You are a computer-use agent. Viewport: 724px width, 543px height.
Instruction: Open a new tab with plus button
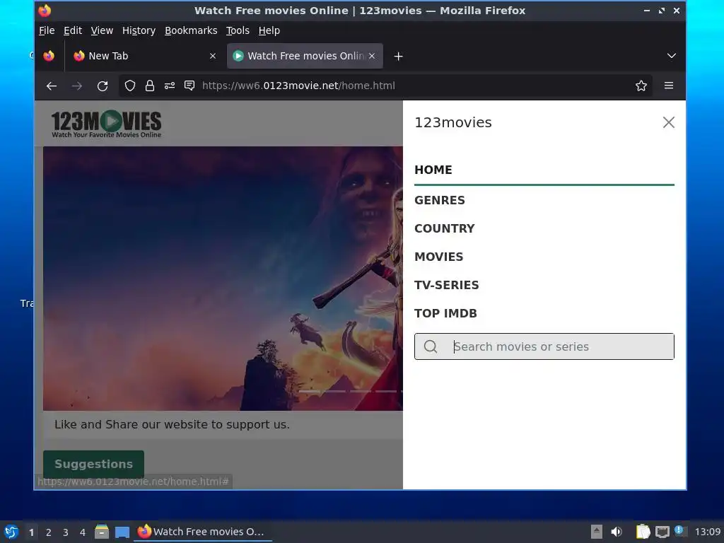398,57
